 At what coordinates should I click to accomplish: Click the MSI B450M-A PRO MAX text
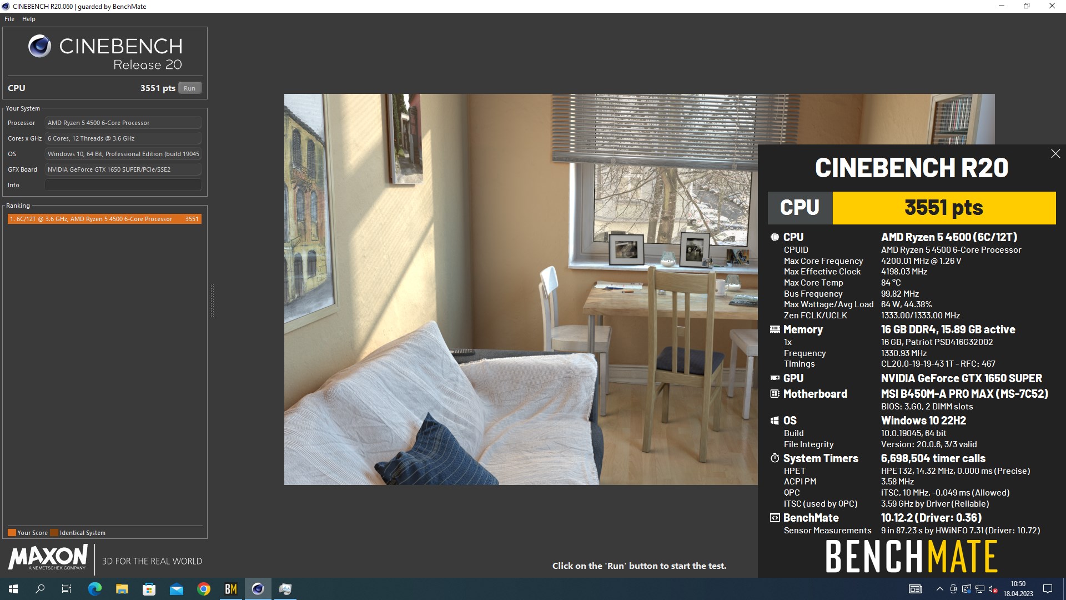pyautogui.click(x=964, y=394)
